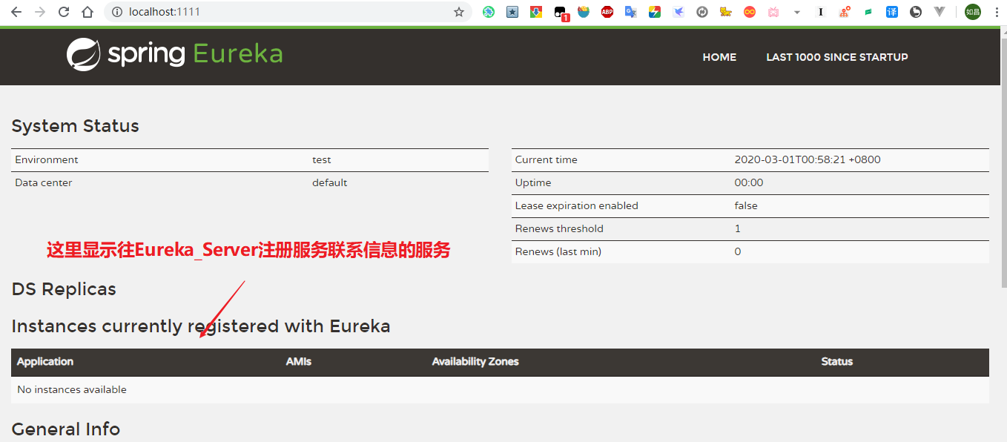The width and height of the screenshot is (1007, 442).
Task: Click the dark circular arrow extension
Action: (x=916, y=12)
